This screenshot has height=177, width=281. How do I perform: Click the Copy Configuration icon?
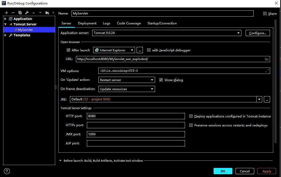point(20,13)
